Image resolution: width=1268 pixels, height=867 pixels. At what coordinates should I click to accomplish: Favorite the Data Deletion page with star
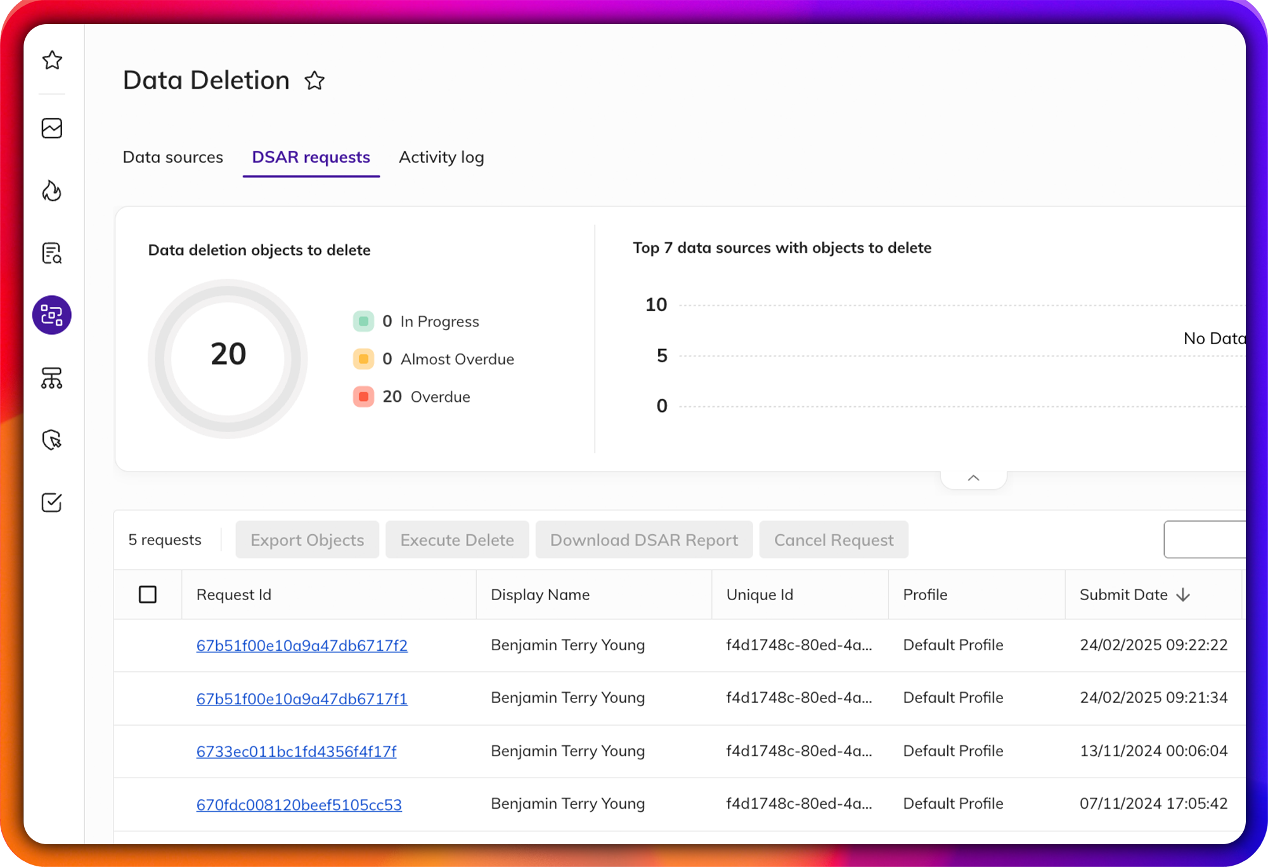point(314,80)
